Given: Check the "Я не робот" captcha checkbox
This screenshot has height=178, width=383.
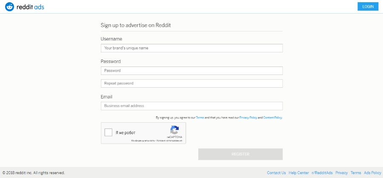Looking at the screenshot, I should coord(109,132).
